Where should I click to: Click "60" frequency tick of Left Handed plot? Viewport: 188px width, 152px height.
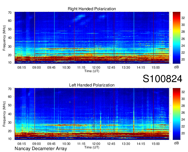pos(10,97)
